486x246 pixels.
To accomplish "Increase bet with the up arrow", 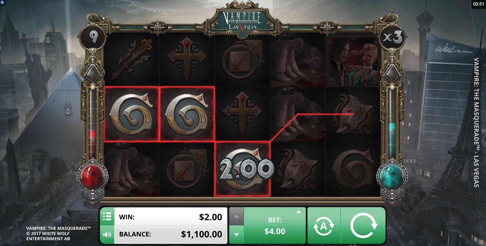I will click(236, 216).
